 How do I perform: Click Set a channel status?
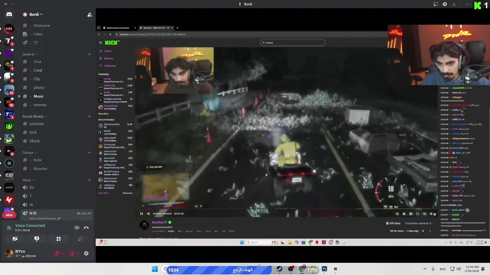click(45, 218)
